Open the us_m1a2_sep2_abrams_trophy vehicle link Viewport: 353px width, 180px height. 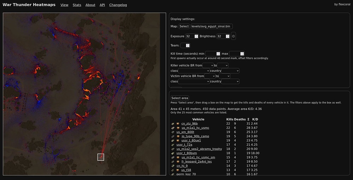[x=199, y=149]
